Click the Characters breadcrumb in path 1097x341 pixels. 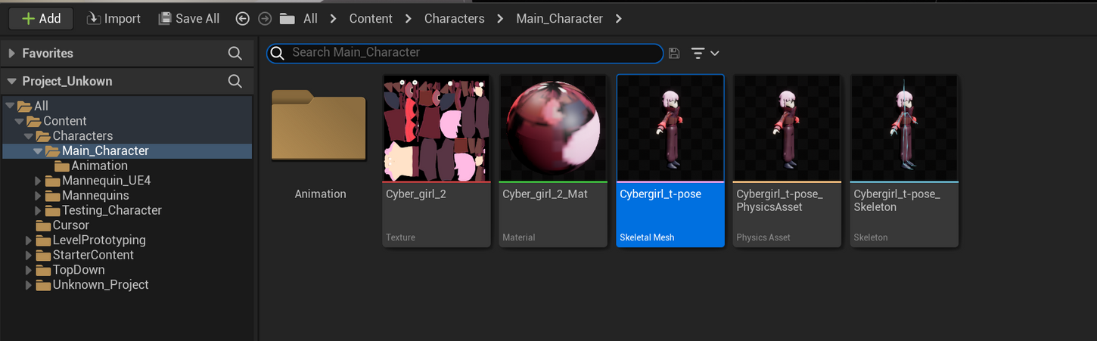point(454,19)
